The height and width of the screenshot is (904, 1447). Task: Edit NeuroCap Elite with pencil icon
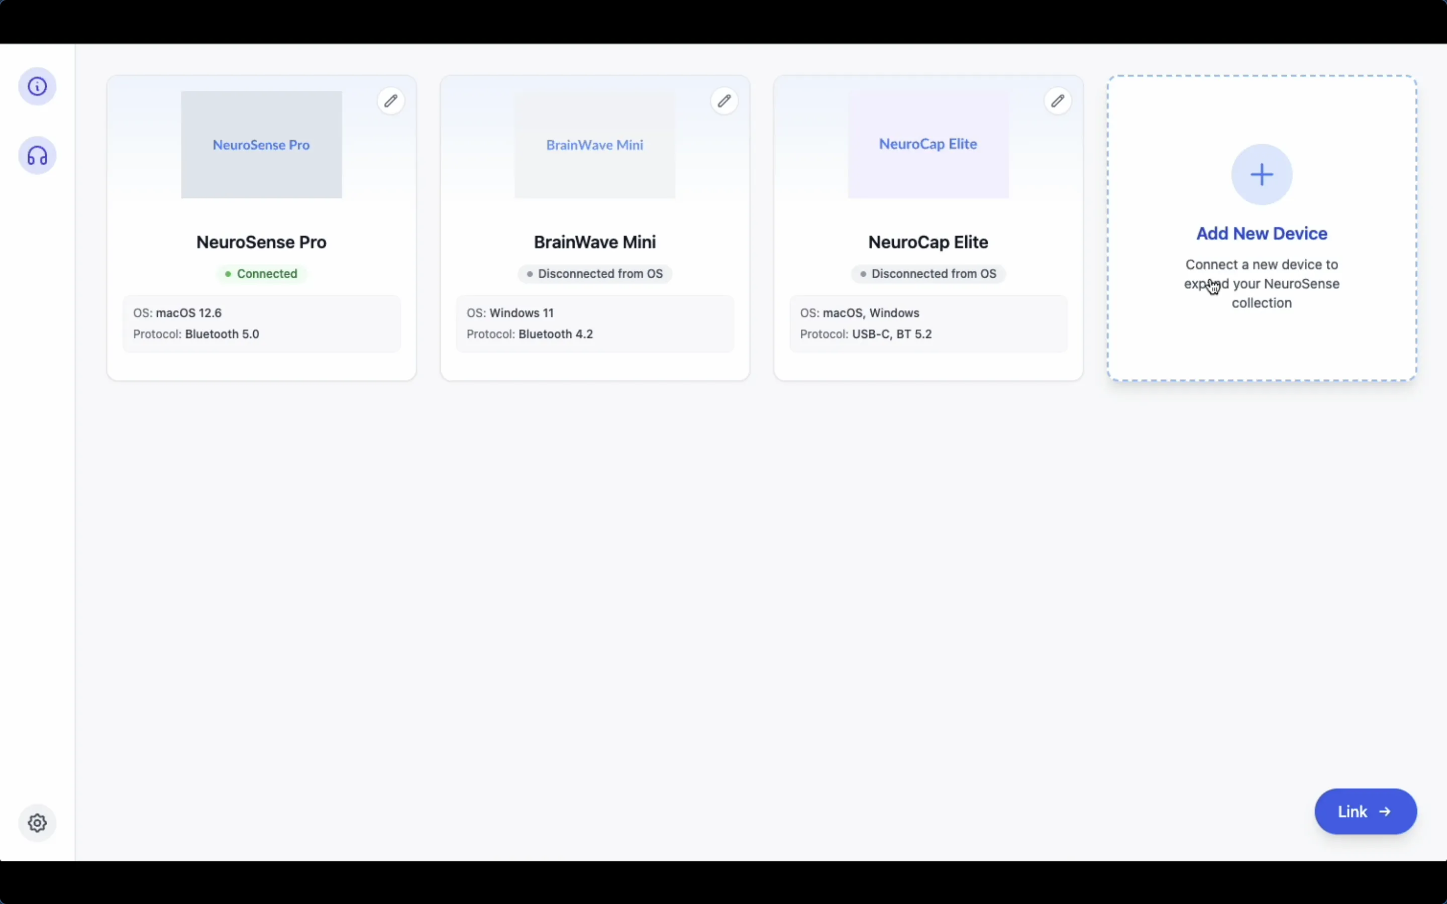(x=1058, y=101)
